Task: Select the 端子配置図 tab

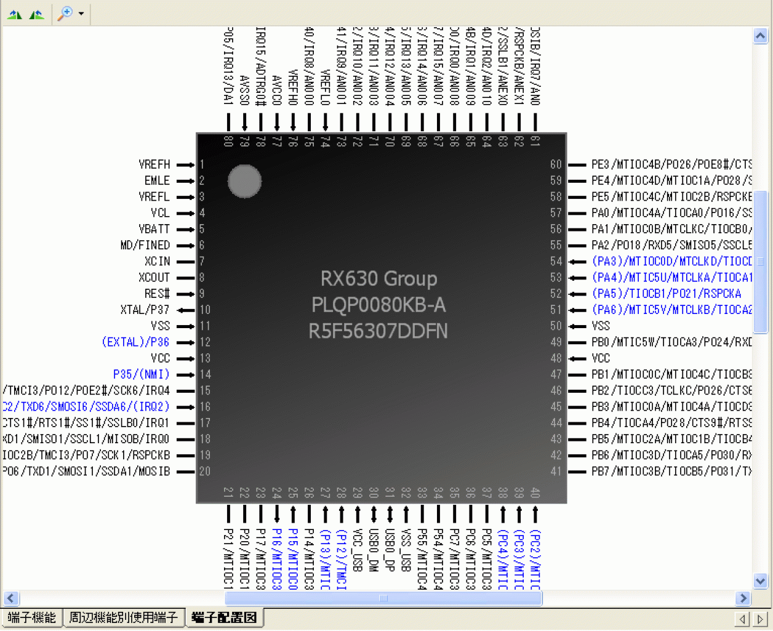Action: pyautogui.click(x=224, y=617)
